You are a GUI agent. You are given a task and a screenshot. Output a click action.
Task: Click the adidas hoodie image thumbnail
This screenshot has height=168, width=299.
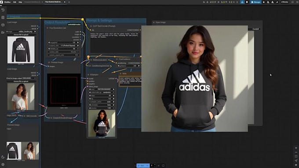(21, 50)
